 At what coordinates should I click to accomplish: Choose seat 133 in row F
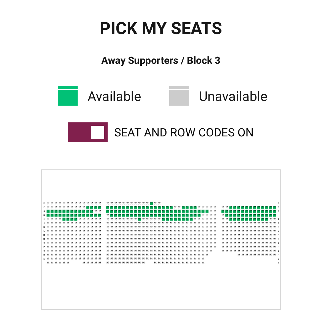point(171,207)
